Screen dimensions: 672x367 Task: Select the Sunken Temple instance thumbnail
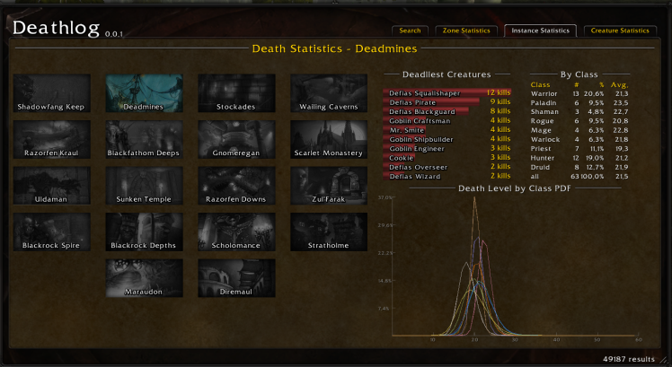pyautogui.click(x=144, y=186)
